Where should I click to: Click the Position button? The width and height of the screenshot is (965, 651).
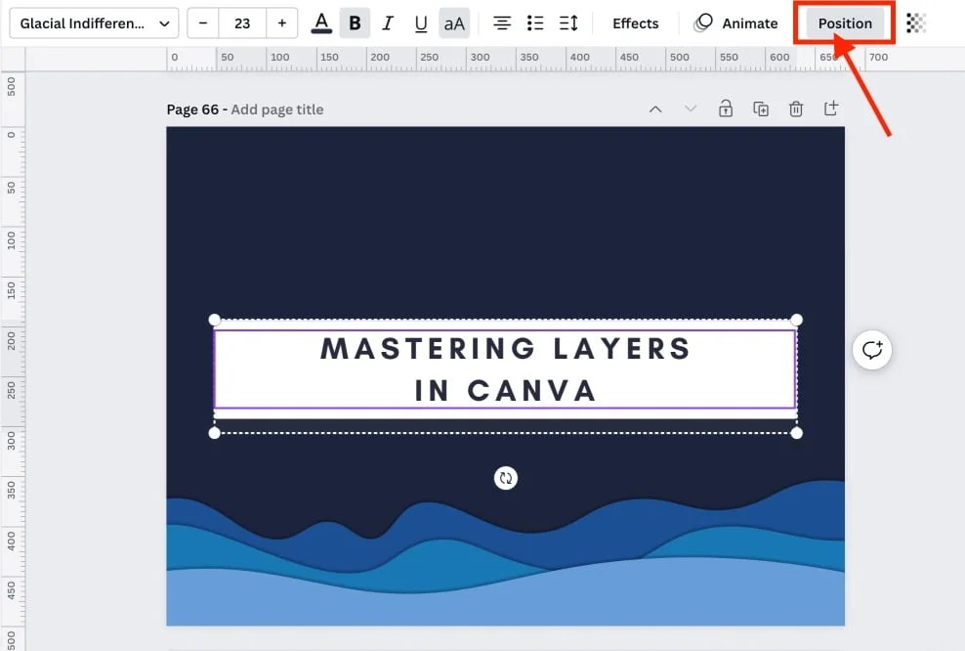click(844, 22)
